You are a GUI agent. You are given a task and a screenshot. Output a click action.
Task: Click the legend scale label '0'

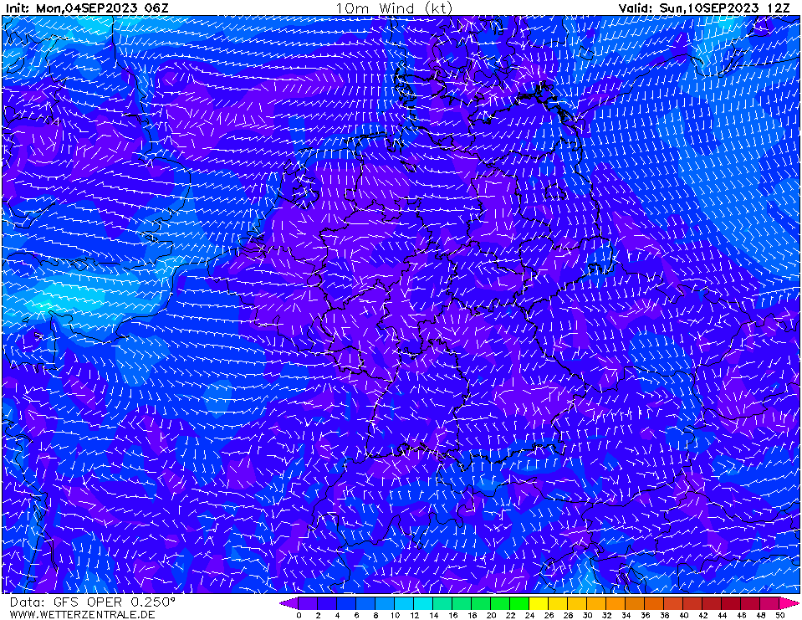299,615
